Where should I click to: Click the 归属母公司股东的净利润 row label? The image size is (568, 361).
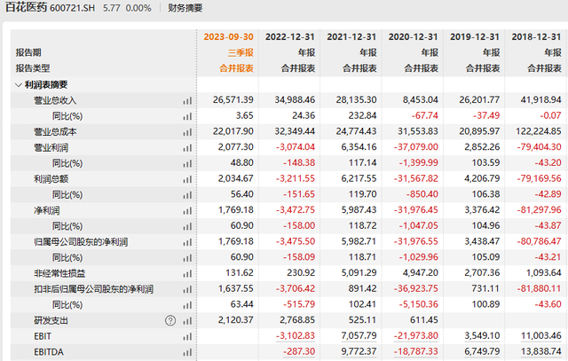tap(81, 242)
